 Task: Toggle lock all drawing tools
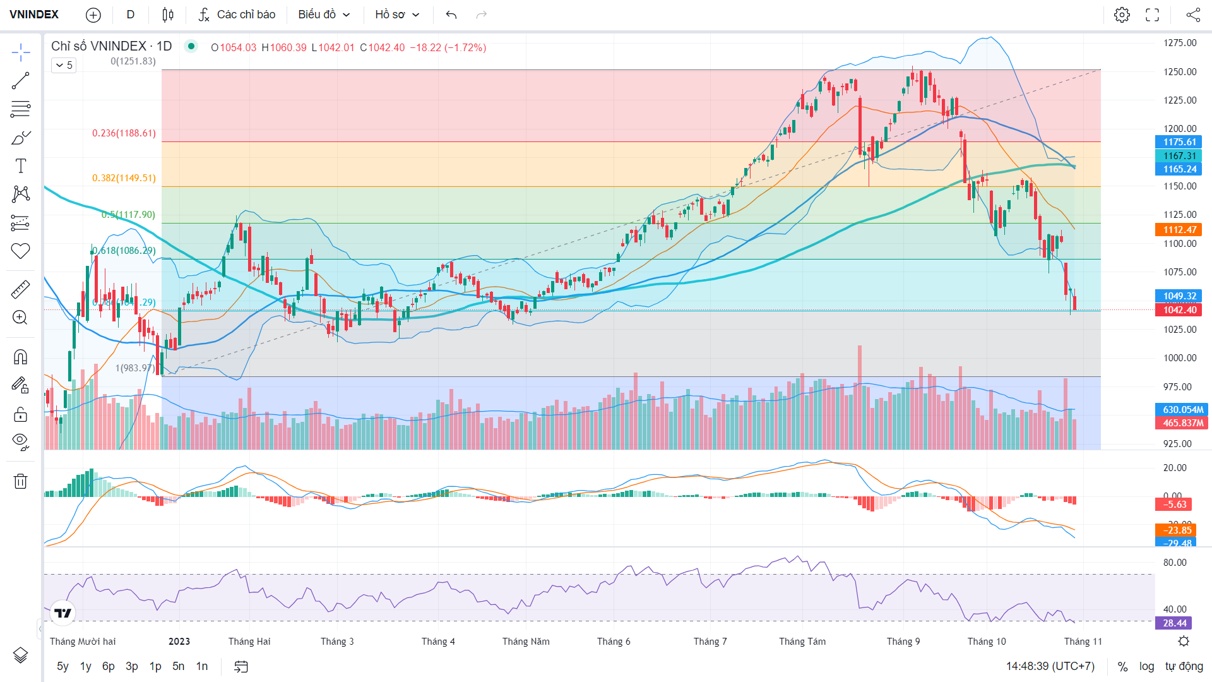point(20,414)
